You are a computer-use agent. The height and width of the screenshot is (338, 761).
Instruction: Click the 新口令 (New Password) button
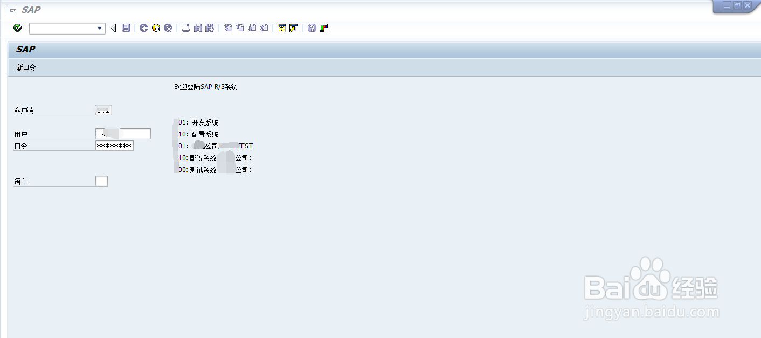[26, 68]
